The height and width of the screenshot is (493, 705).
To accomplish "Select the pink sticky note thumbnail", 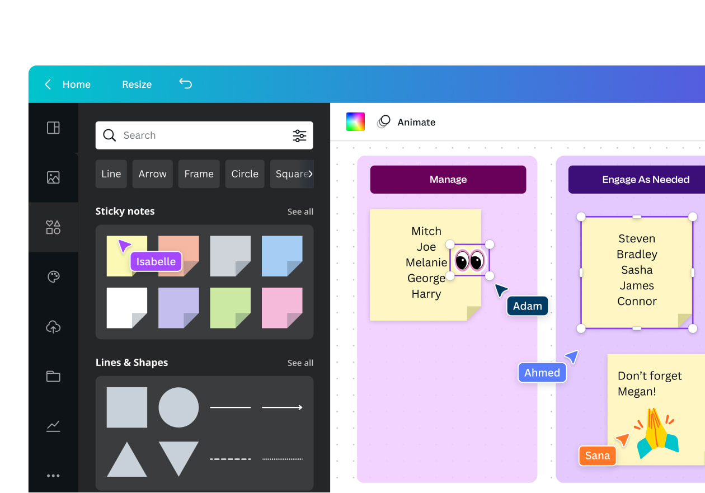I will coord(282,307).
